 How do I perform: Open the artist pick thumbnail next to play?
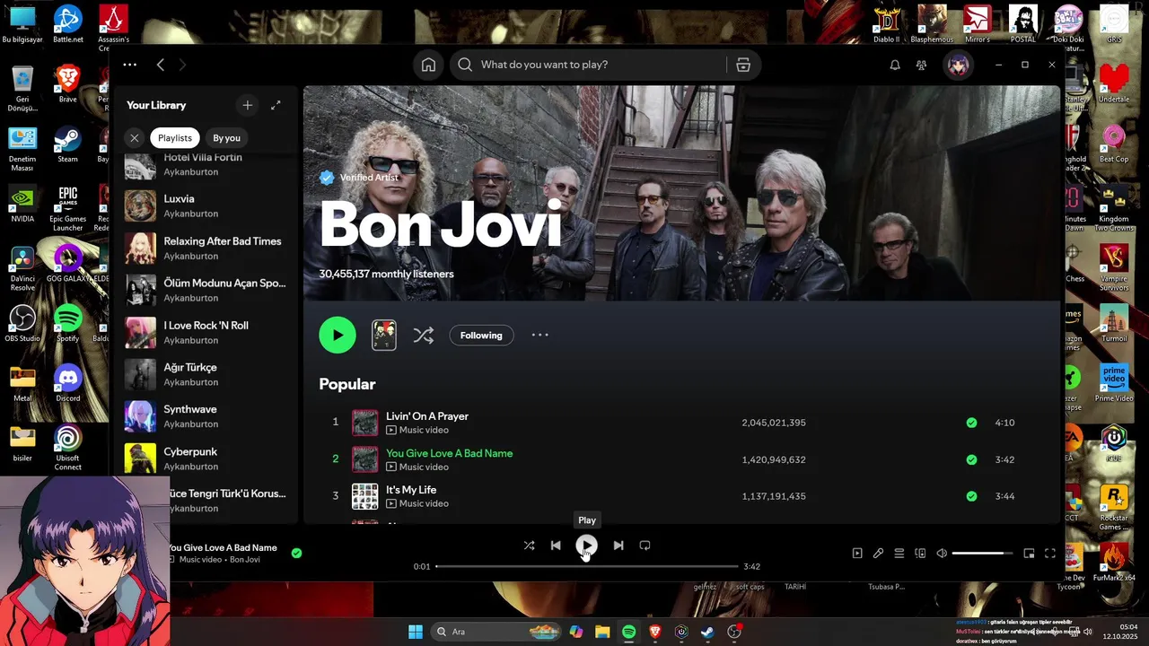pyautogui.click(x=384, y=336)
